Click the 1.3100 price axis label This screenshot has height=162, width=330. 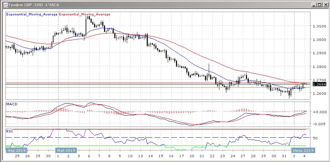[x=319, y=26]
